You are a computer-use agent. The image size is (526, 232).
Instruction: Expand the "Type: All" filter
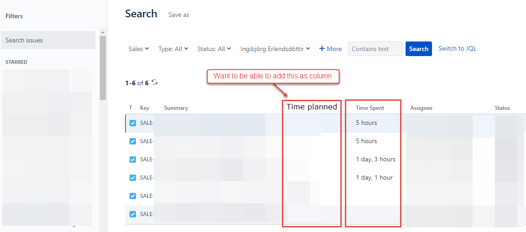[x=173, y=49]
